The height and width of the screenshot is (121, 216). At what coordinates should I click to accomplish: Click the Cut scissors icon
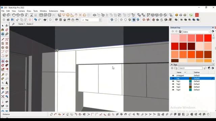[18, 20]
